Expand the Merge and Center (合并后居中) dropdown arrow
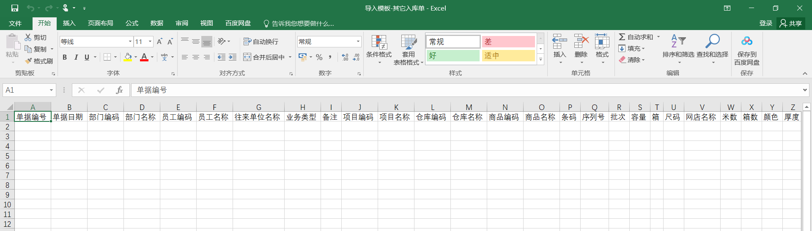The width and height of the screenshot is (812, 231). tap(290, 57)
